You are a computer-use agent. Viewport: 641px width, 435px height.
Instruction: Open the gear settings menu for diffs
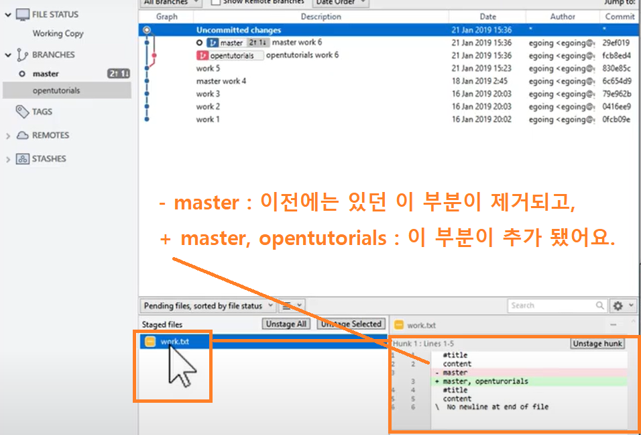click(x=623, y=305)
